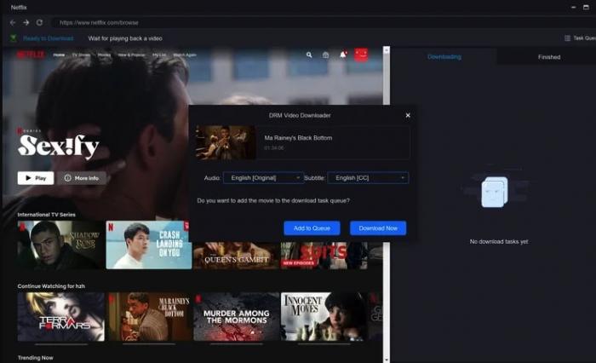Open Ma Rainey's Black Bottom in Continue Watching
Screen dimensions: 596x363
point(149,317)
